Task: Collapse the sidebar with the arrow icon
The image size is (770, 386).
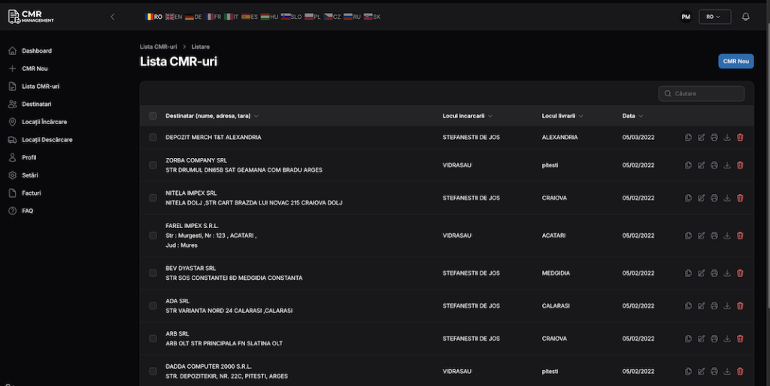Action: coord(113,17)
